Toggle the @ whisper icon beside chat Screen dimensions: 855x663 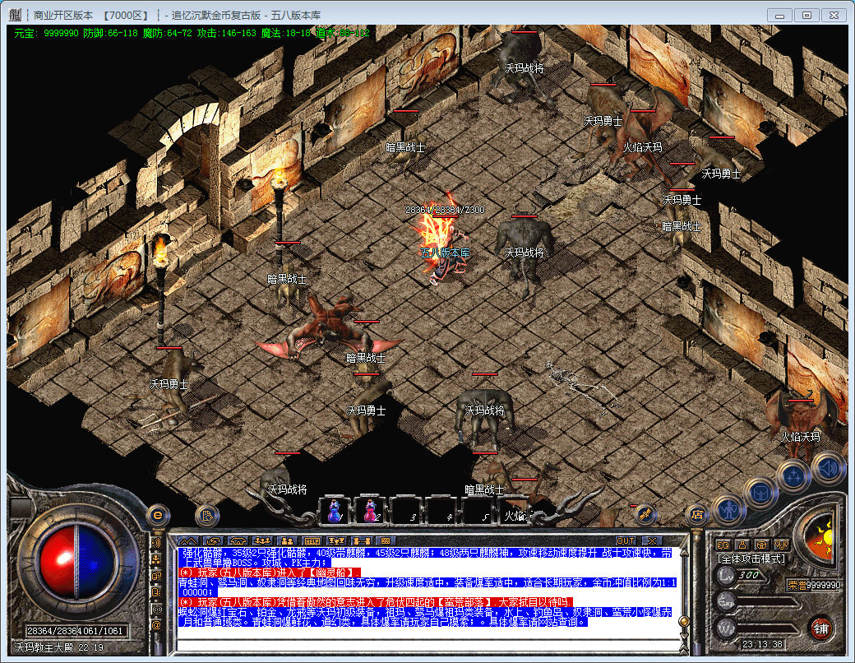pos(156,625)
